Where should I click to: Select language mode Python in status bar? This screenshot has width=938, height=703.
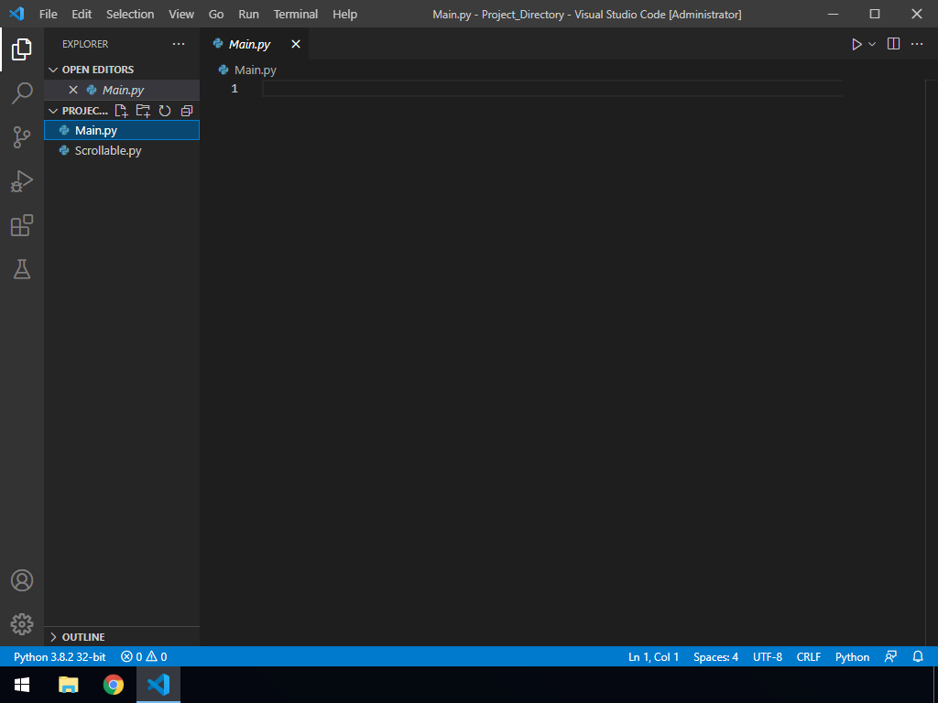(852, 656)
